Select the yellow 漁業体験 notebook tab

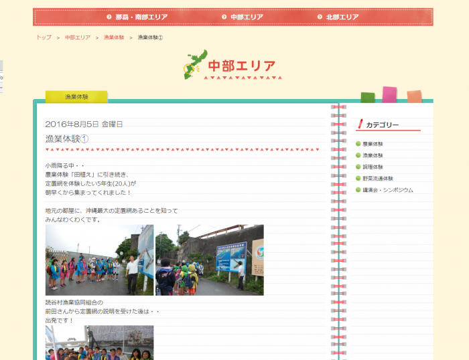pos(76,97)
